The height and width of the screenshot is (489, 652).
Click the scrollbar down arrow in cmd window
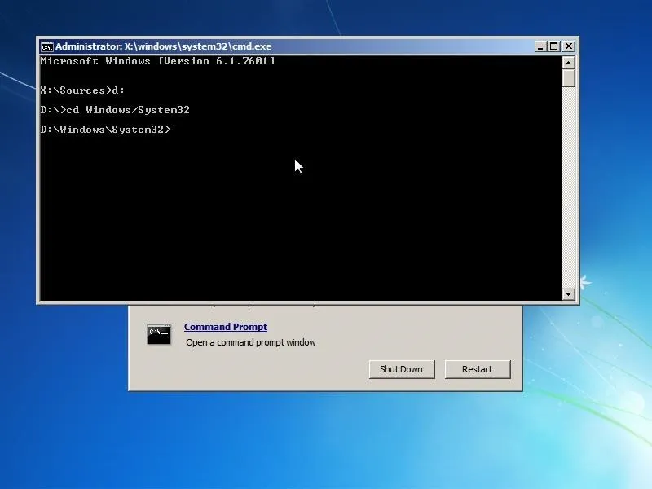click(x=568, y=294)
